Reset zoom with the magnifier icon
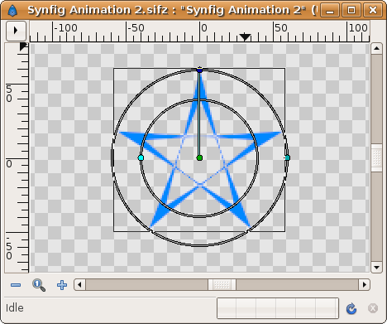 click(39, 285)
